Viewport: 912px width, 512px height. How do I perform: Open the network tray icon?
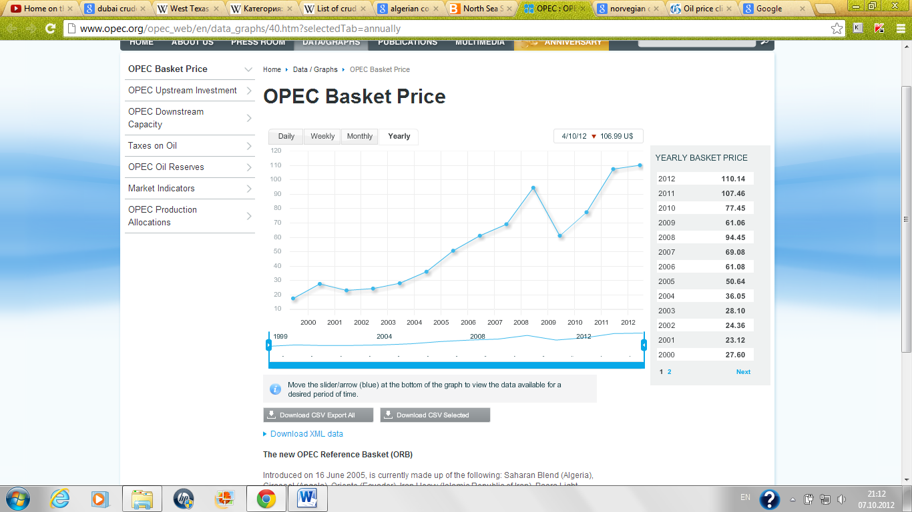click(x=825, y=499)
